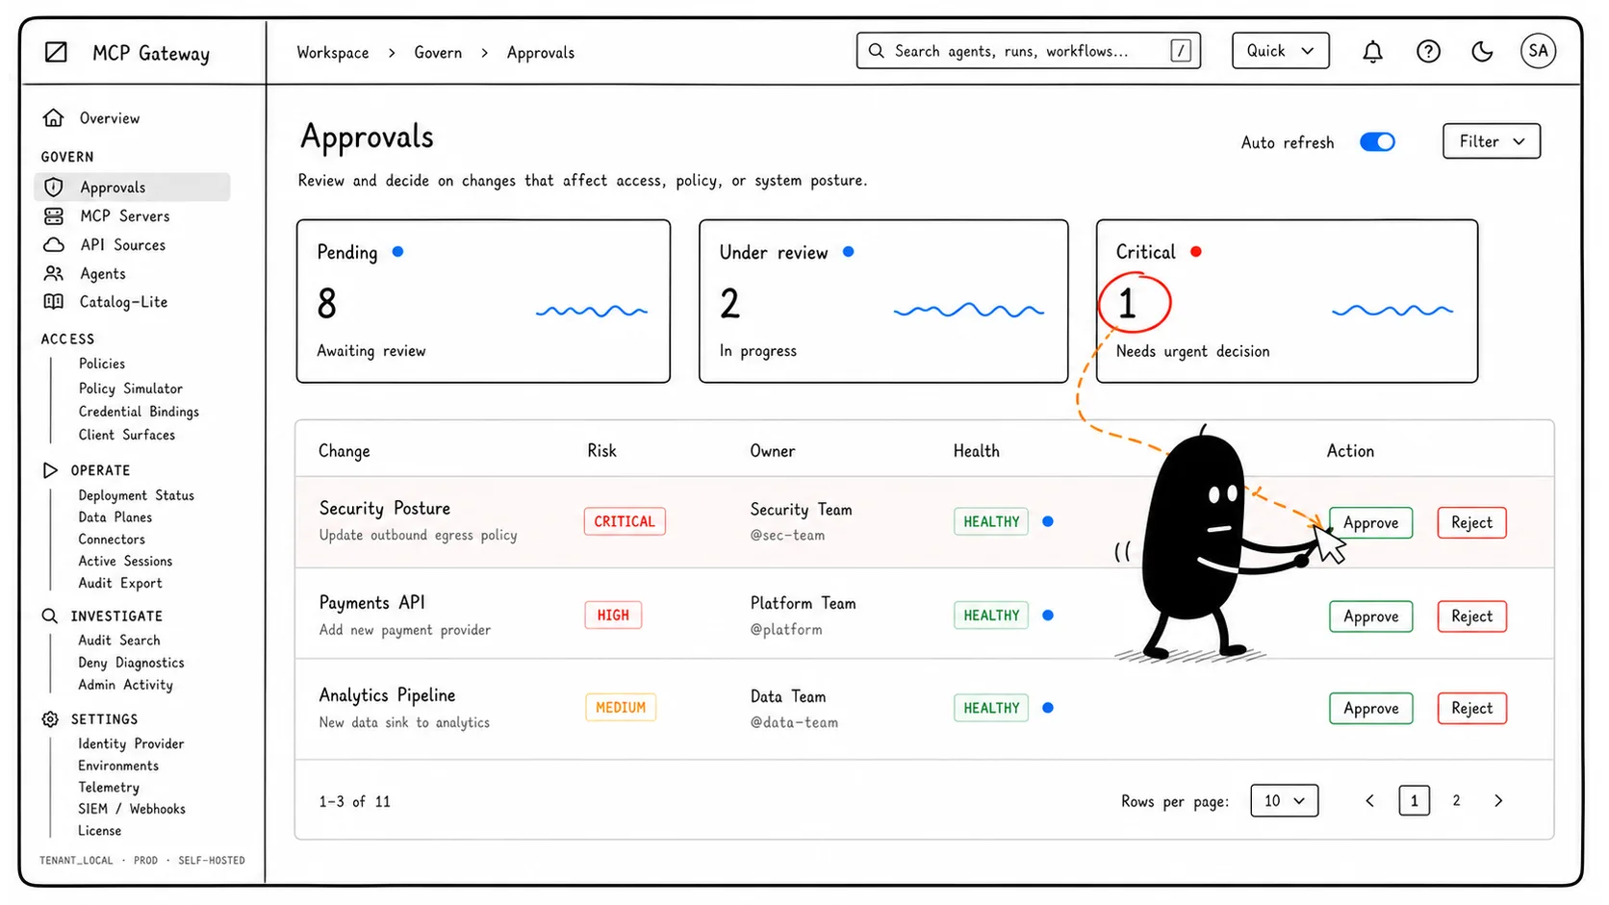Open the SA user avatar menu

click(x=1538, y=51)
